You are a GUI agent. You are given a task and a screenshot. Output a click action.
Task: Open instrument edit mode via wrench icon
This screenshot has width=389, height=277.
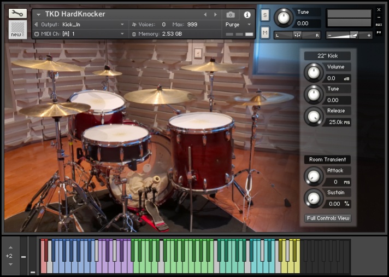pyautogui.click(x=17, y=14)
